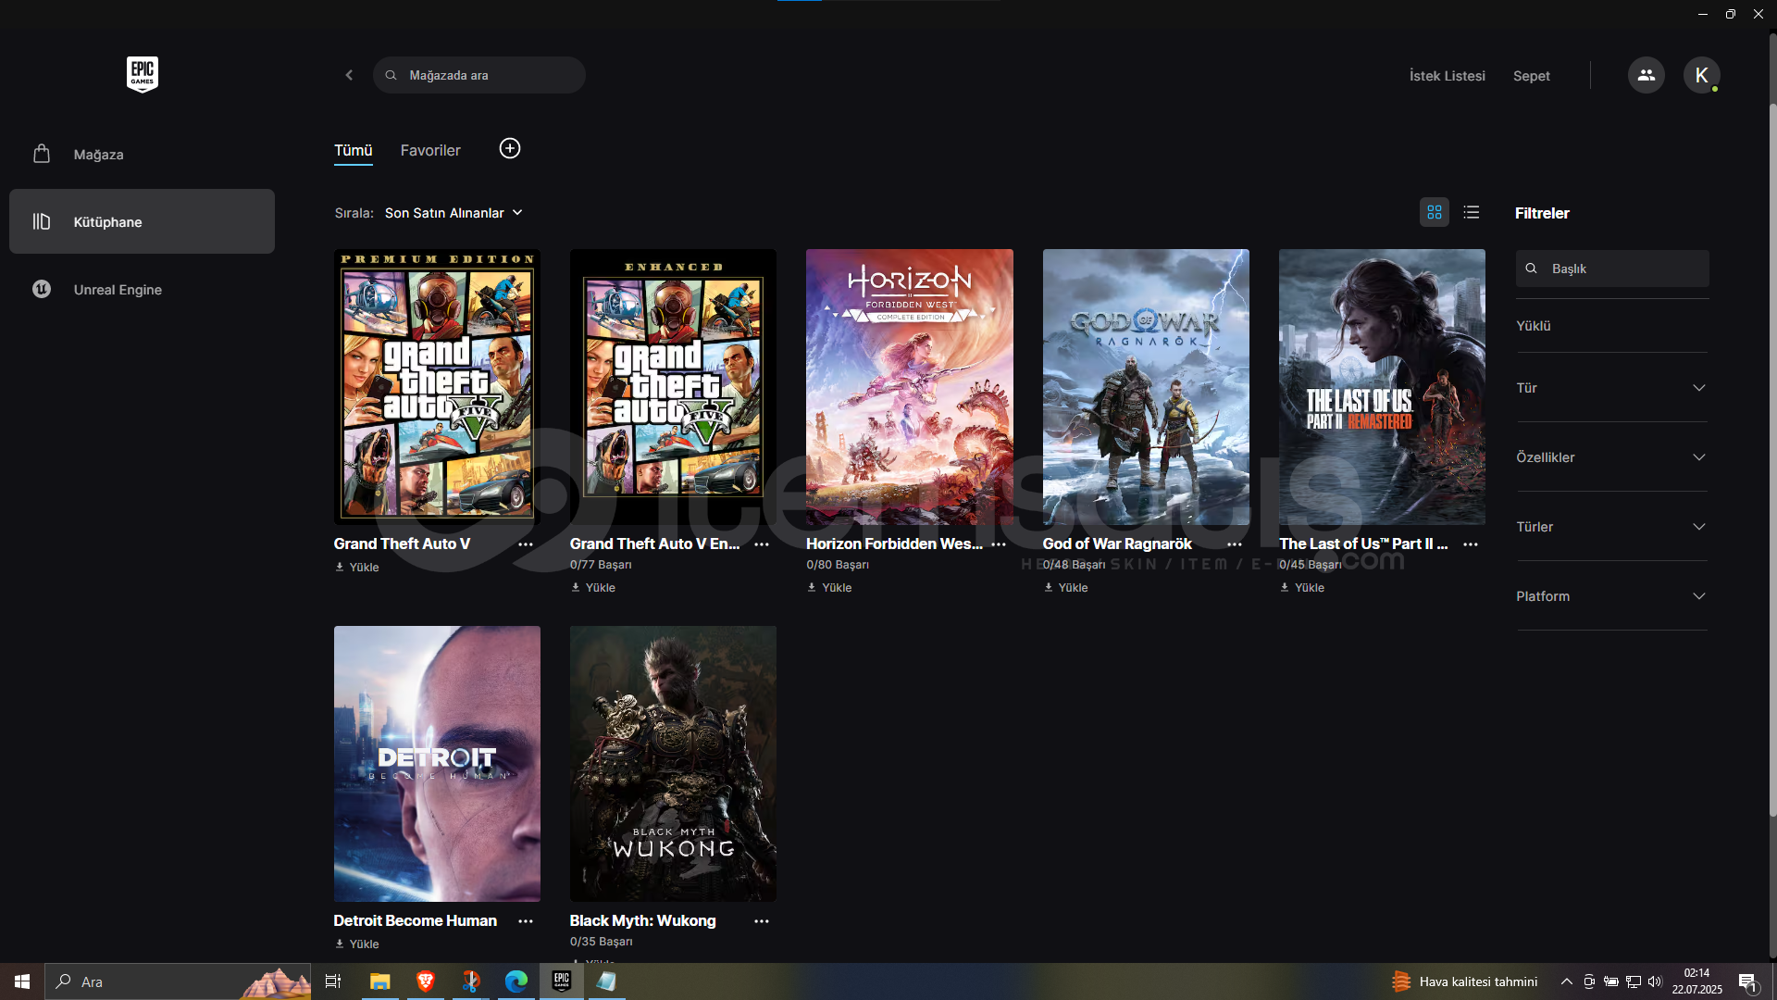
Task: Open options menu for Detroit Become Human
Action: coord(526,921)
